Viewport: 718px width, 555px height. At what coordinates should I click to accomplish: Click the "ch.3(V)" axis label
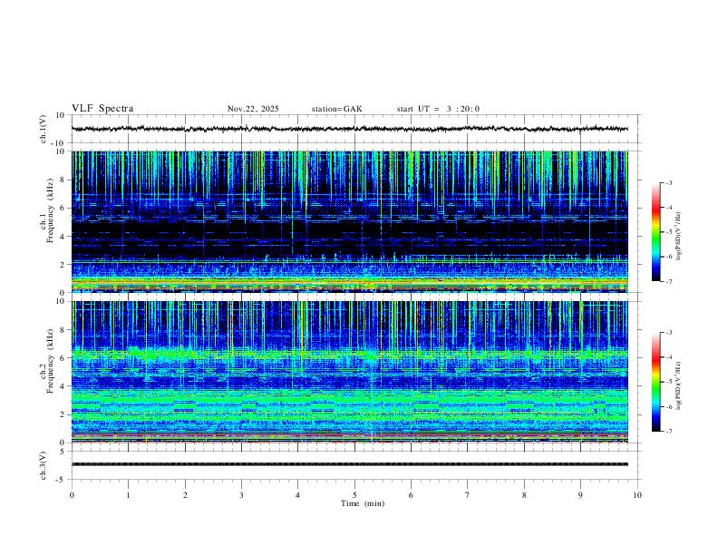pos(44,466)
